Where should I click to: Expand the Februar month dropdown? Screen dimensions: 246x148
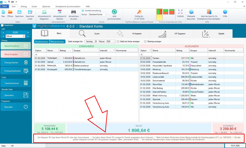point(24,36)
